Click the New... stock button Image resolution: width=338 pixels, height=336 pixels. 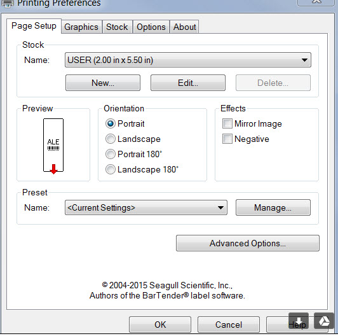click(x=103, y=83)
